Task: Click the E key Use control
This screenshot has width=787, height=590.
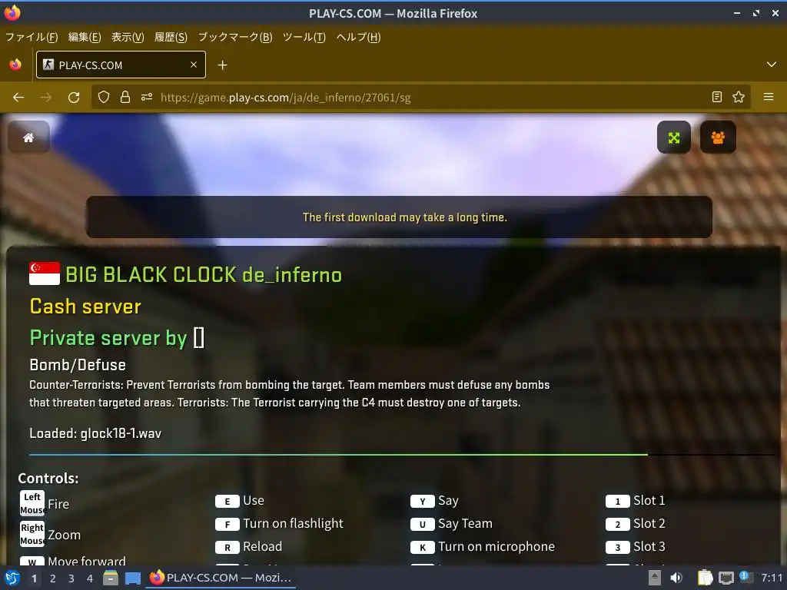Action: pyautogui.click(x=240, y=501)
